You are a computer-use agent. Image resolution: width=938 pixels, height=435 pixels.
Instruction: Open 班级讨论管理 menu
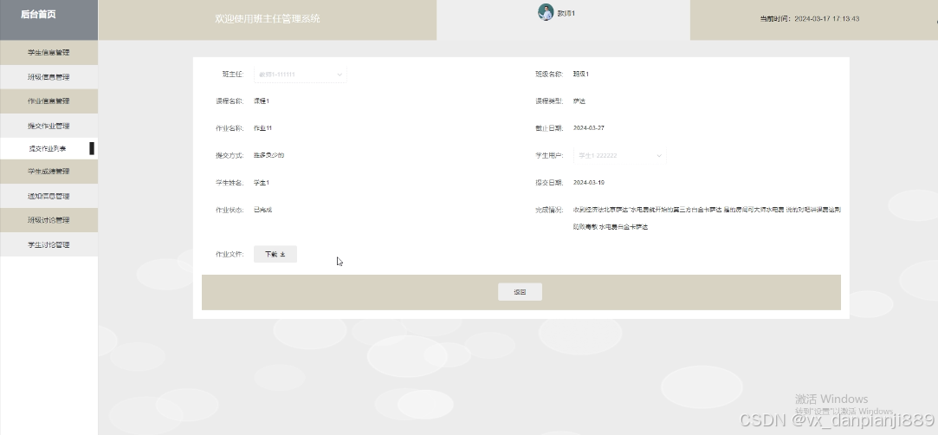pos(49,220)
